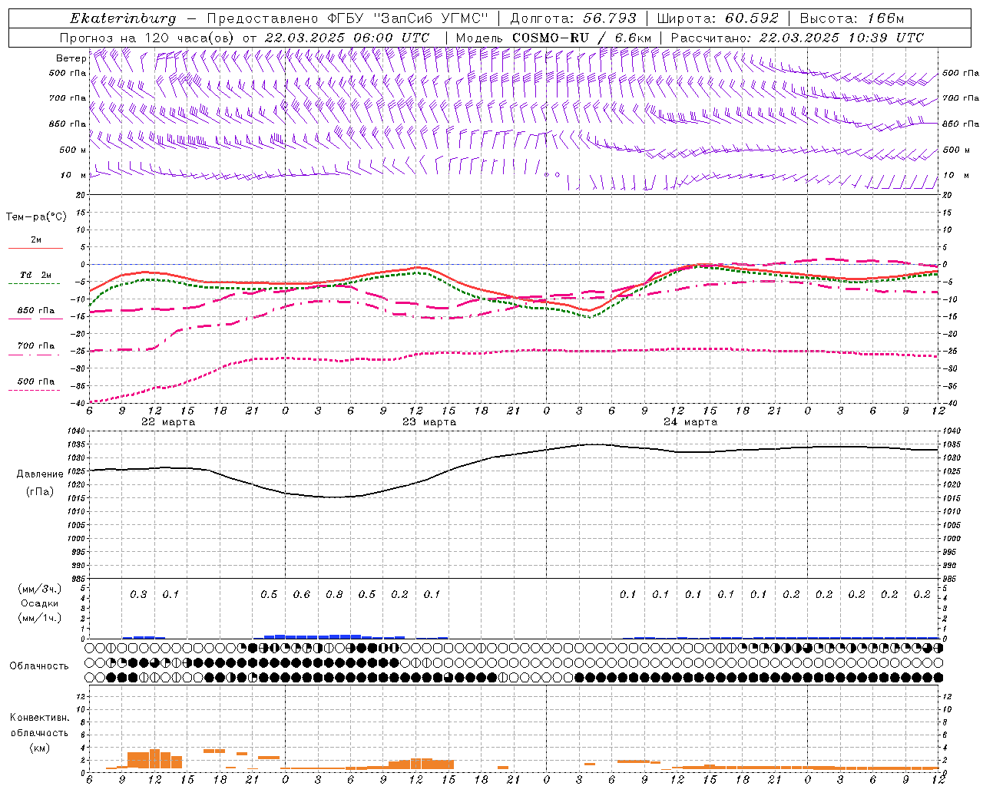Viewport: 983px width, 786px height.
Task: Click the "Тем-ра(°C)" temperature panel label
Action: coord(36,217)
